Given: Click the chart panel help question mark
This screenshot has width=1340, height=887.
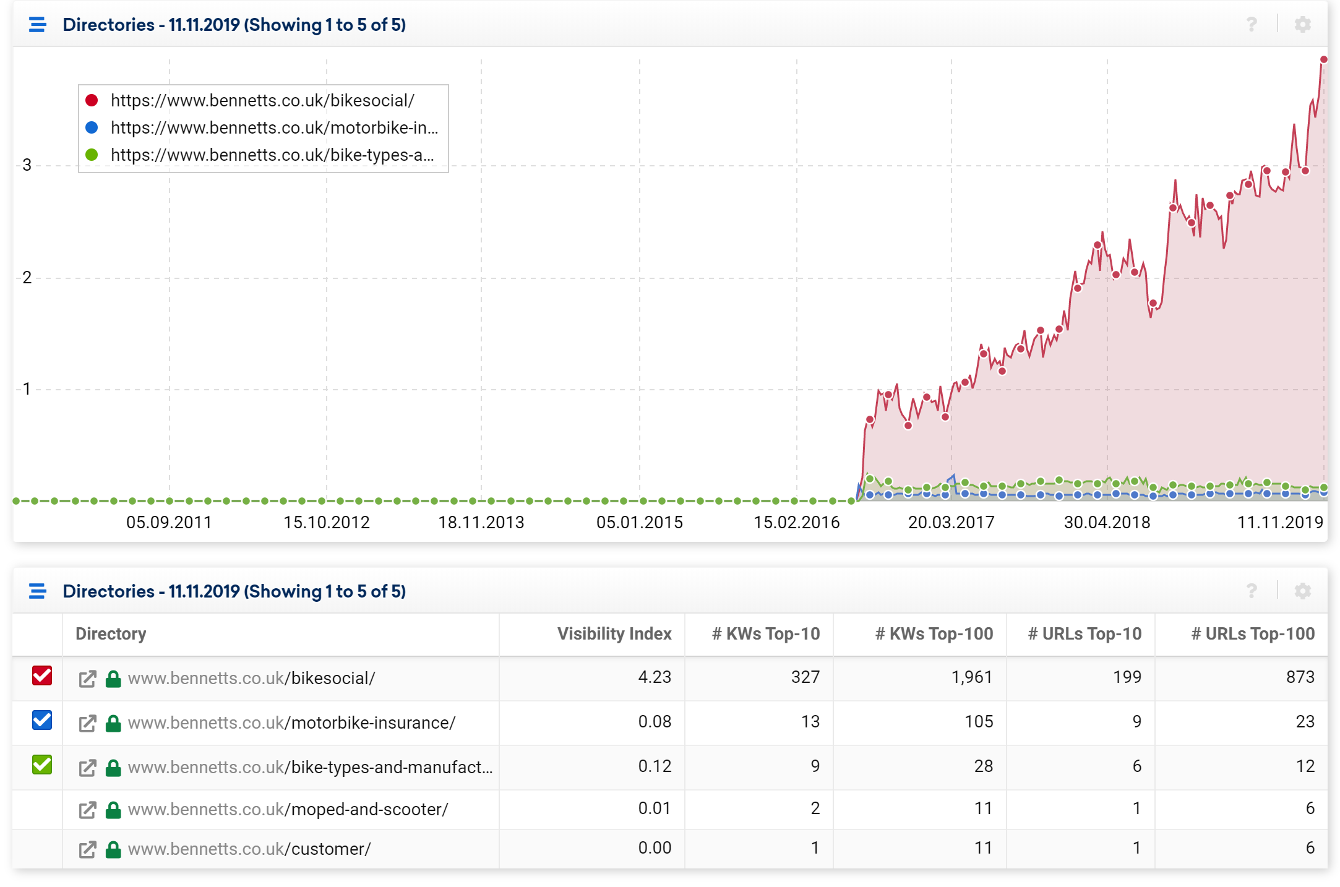Looking at the screenshot, I should click(1252, 25).
